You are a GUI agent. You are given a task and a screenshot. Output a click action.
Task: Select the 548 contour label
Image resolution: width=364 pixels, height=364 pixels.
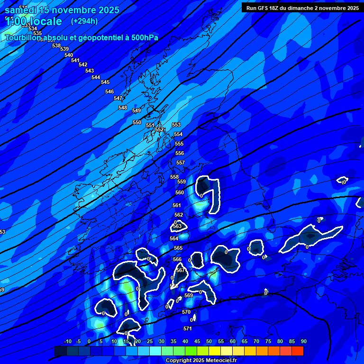coord(123,108)
